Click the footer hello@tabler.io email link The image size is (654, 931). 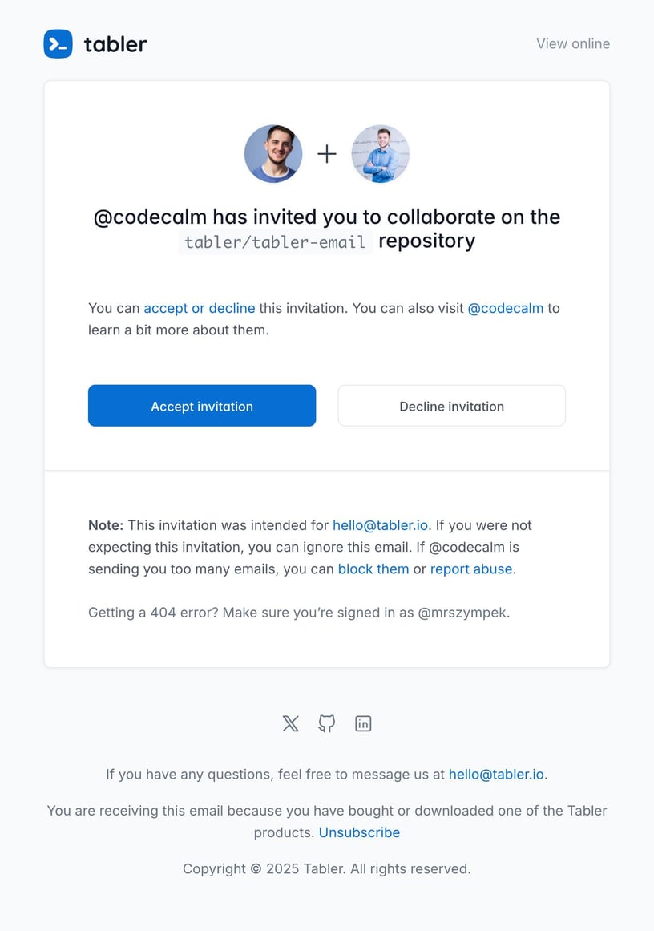pyautogui.click(x=496, y=774)
